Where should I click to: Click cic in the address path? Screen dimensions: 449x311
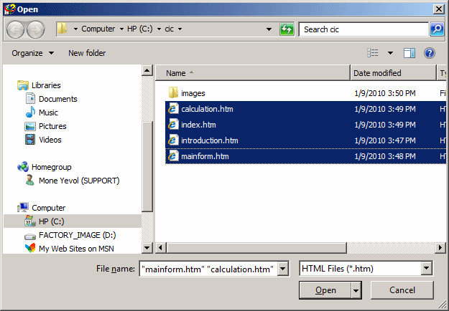(170, 29)
